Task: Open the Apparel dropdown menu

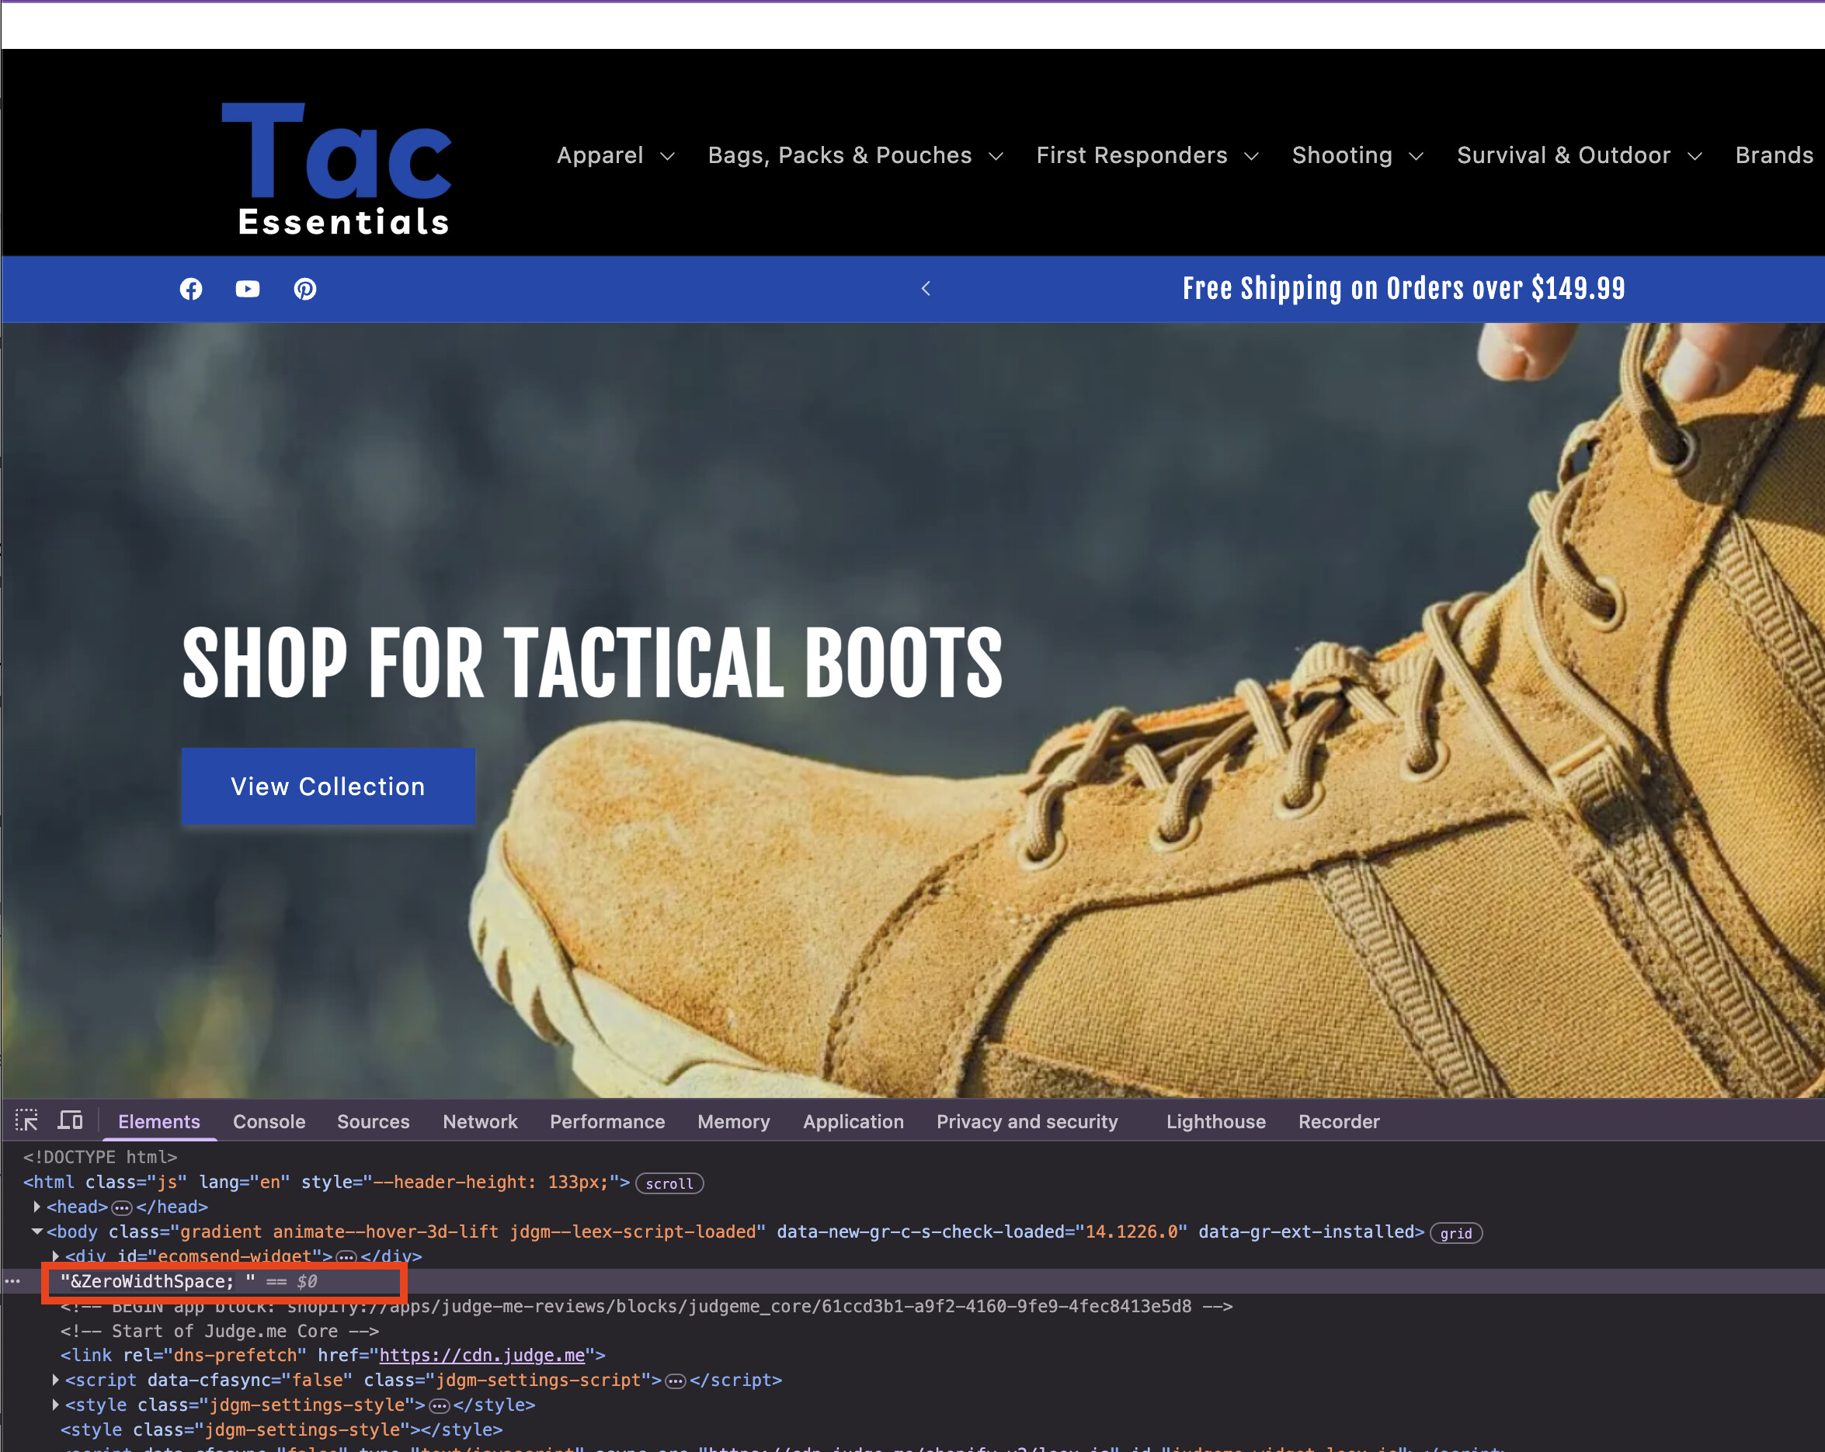Action: [x=615, y=156]
